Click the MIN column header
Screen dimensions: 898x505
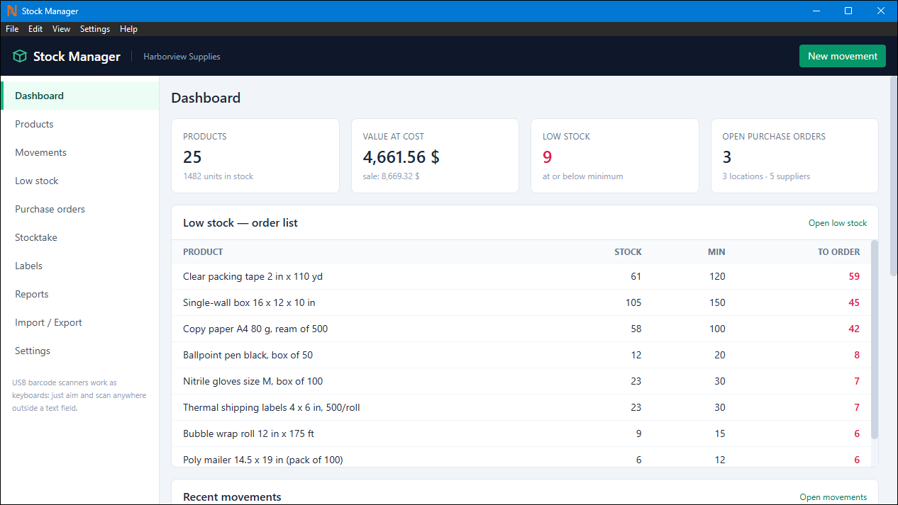coord(716,252)
